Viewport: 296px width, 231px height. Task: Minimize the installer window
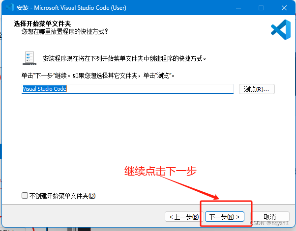tap(238, 8)
